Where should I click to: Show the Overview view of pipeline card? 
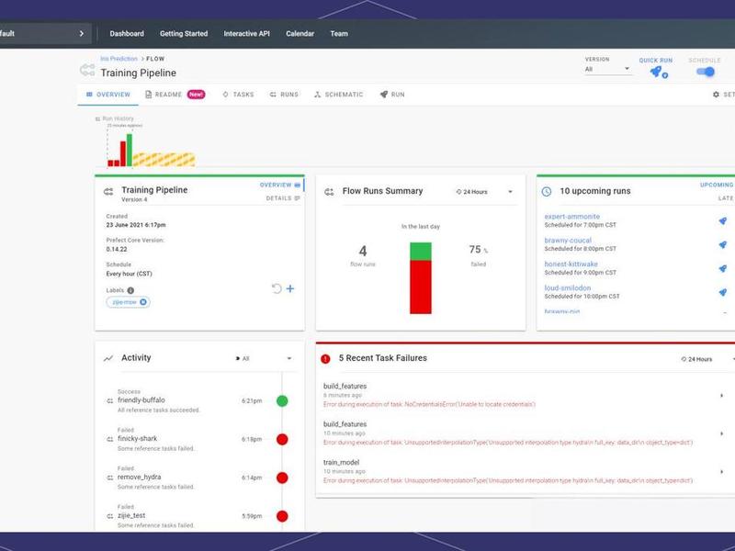coord(280,186)
